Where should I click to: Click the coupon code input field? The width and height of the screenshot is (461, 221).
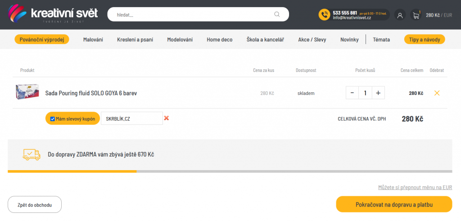click(132, 118)
